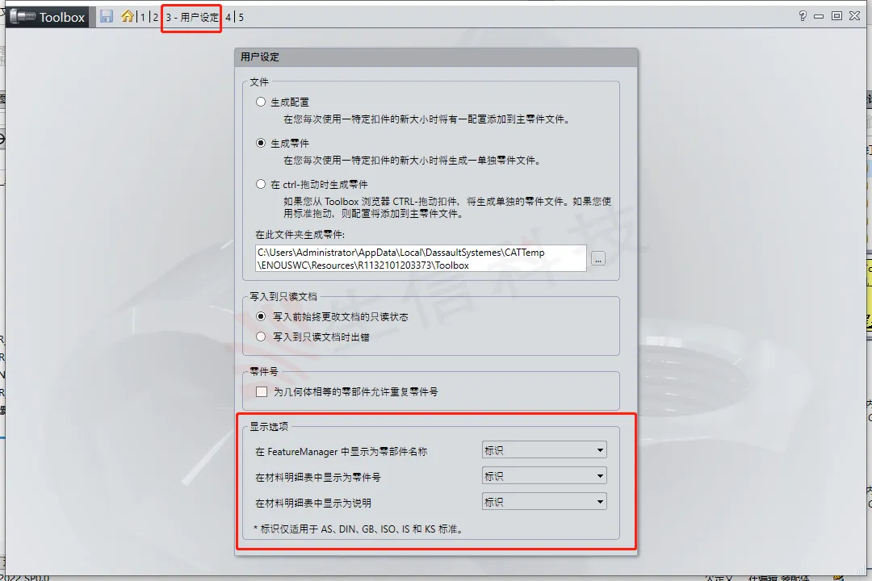Browse for the parts folder
This screenshot has height=581, width=872.
pos(598,258)
